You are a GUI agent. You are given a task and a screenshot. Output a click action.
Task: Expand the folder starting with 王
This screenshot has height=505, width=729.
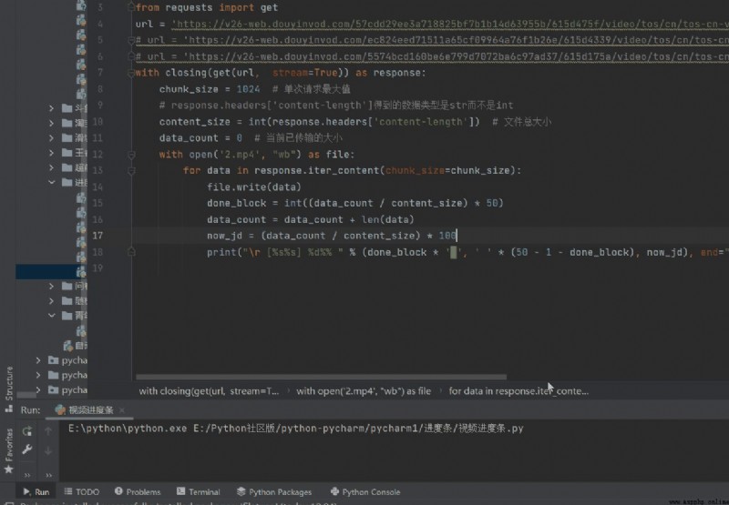point(52,153)
